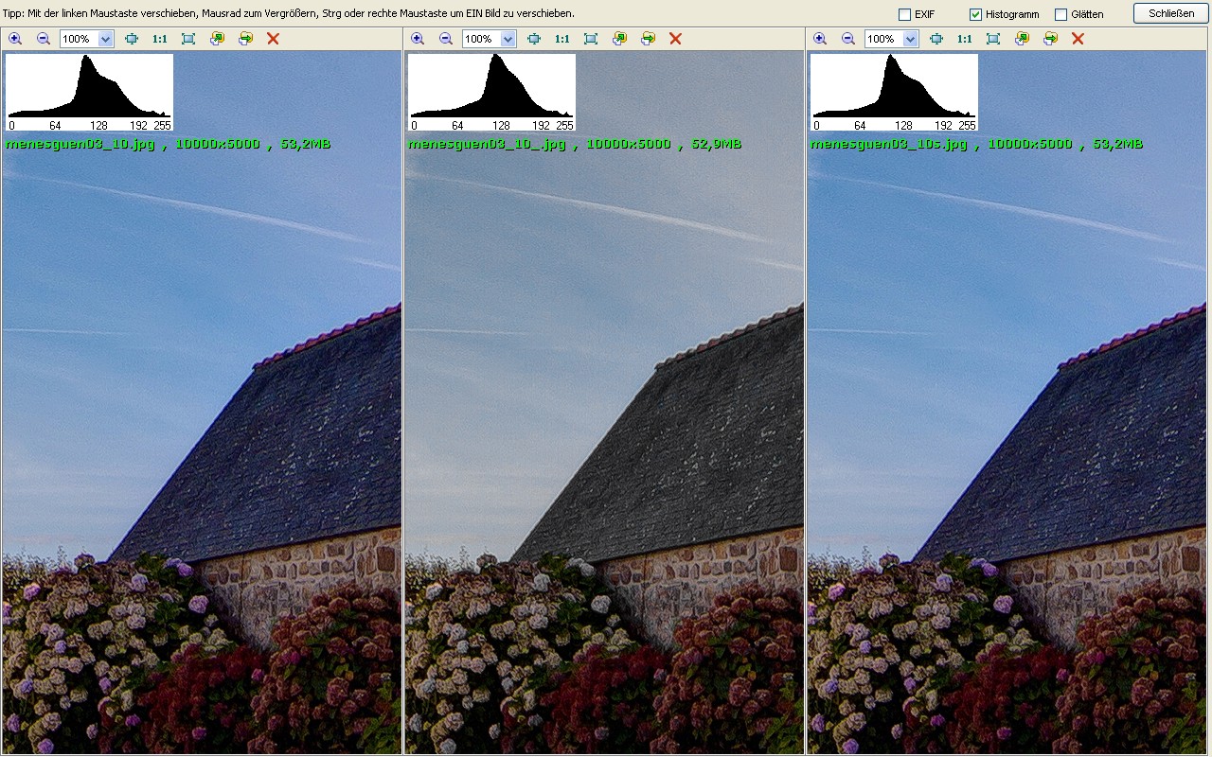The image size is (1212, 757).
Task: Open left panel 100% zoom dropdown
Action: [105, 39]
